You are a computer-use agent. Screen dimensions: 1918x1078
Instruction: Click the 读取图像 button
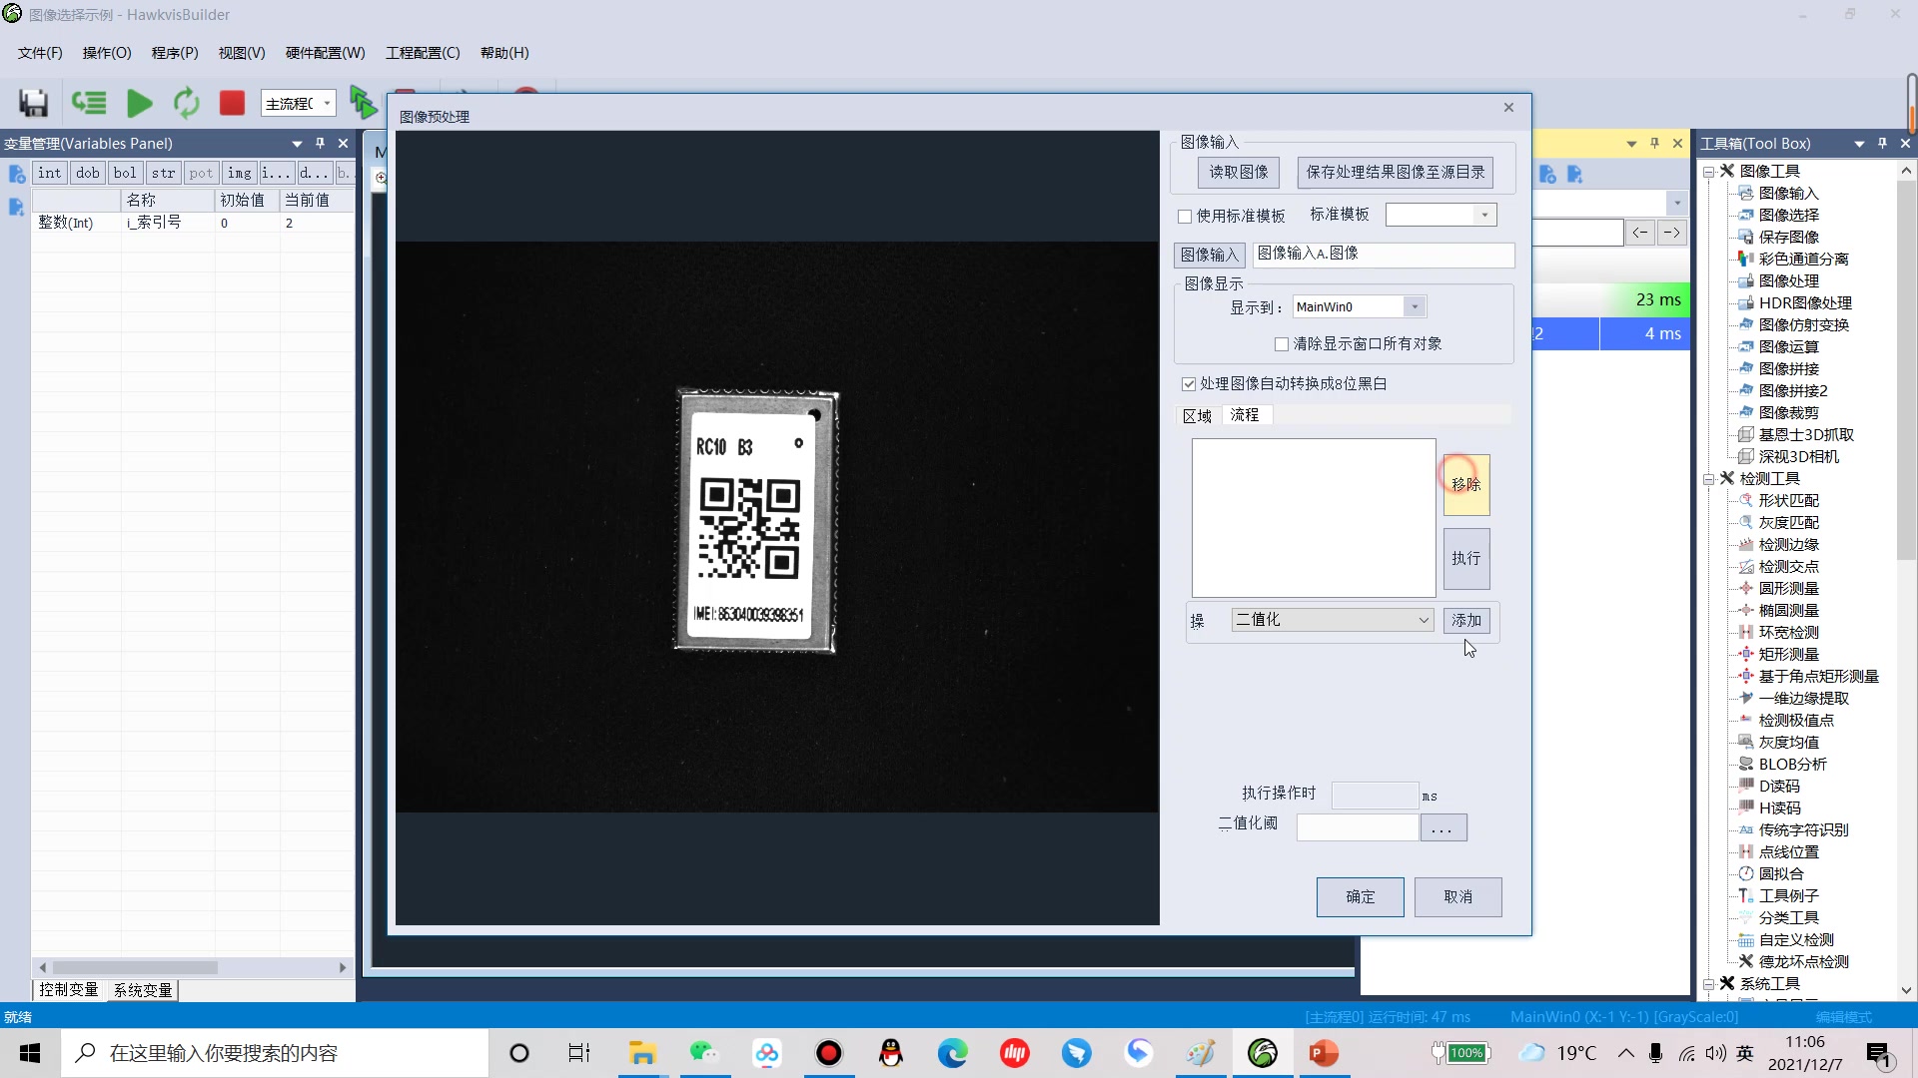(x=1238, y=172)
